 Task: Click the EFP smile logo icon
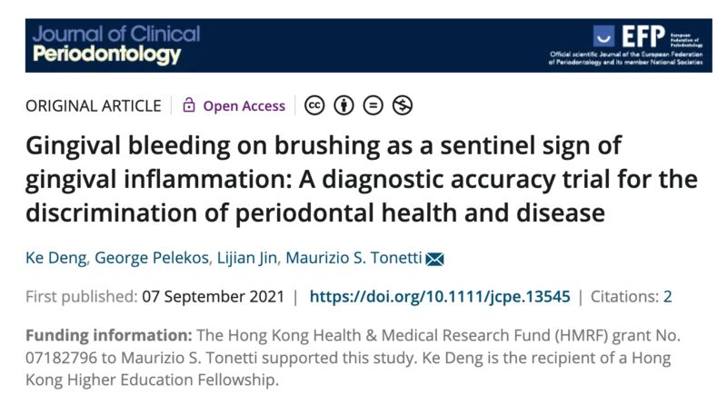(603, 36)
